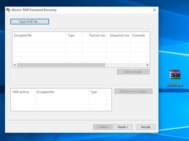Click Encrypted file header in project list
The image size is (189, 141).
click(62, 92)
